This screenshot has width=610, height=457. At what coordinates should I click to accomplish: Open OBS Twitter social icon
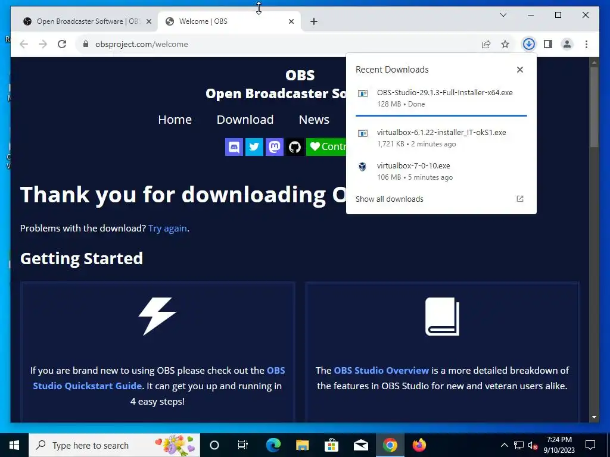[x=254, y=147]
